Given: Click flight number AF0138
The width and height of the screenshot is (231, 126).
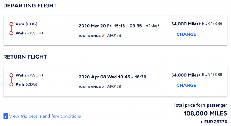Looking at the screenshot, I should [x=114, y=36].
